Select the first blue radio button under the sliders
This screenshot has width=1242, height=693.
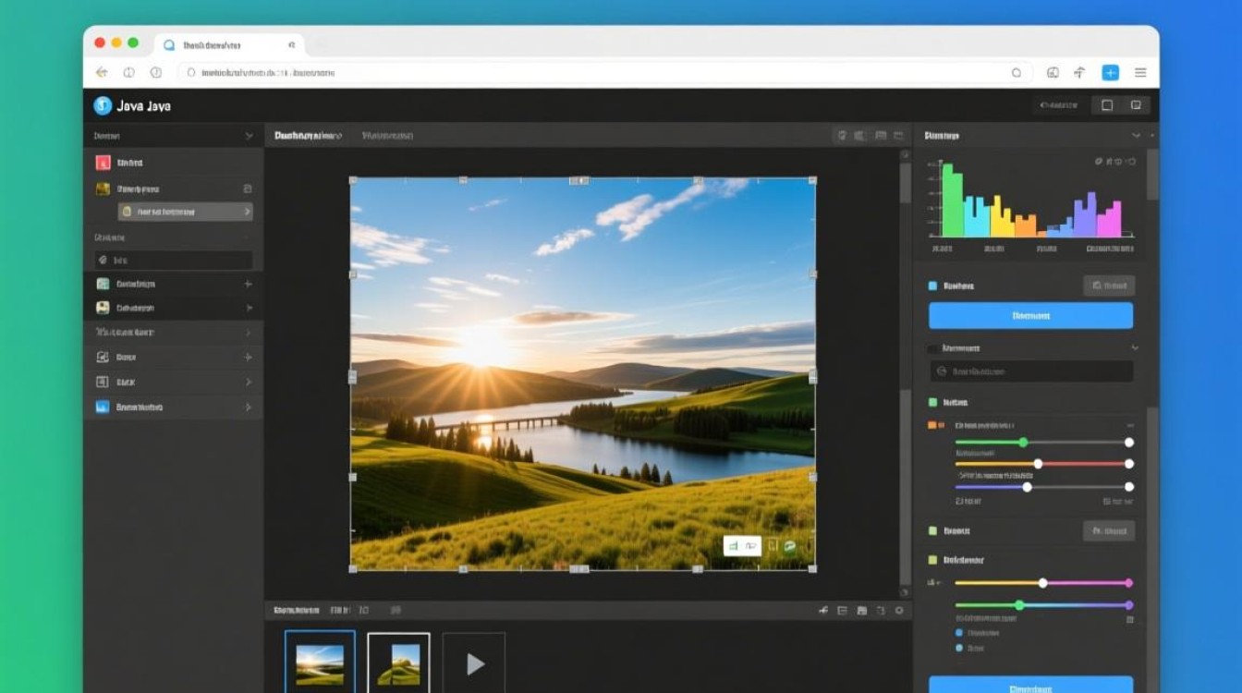tap(958, 633)
